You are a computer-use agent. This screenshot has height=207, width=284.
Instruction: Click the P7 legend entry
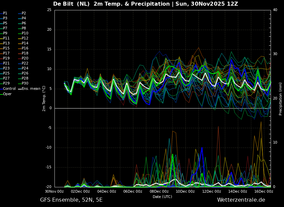coord(5,28)
